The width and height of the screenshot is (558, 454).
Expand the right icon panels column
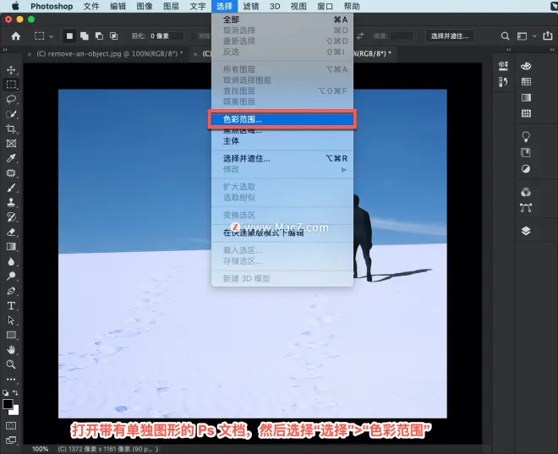click(552, 49)
